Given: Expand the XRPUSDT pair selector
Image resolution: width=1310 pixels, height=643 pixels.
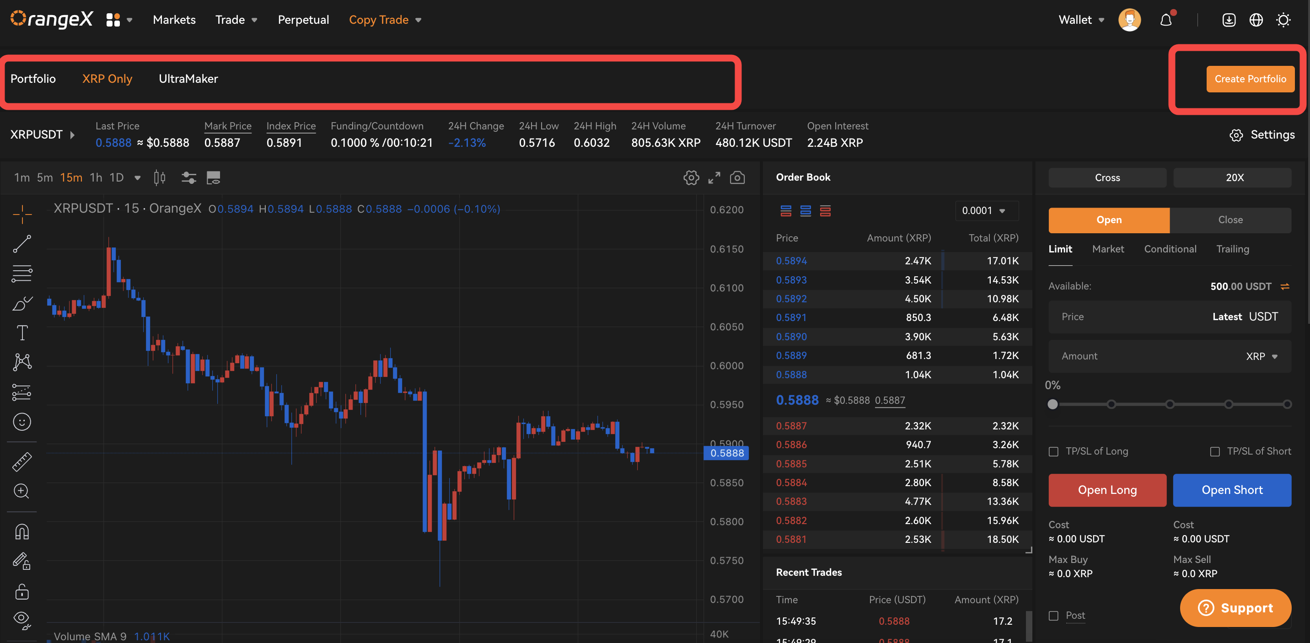Looking at the screenshot, I should click(43, 135).
